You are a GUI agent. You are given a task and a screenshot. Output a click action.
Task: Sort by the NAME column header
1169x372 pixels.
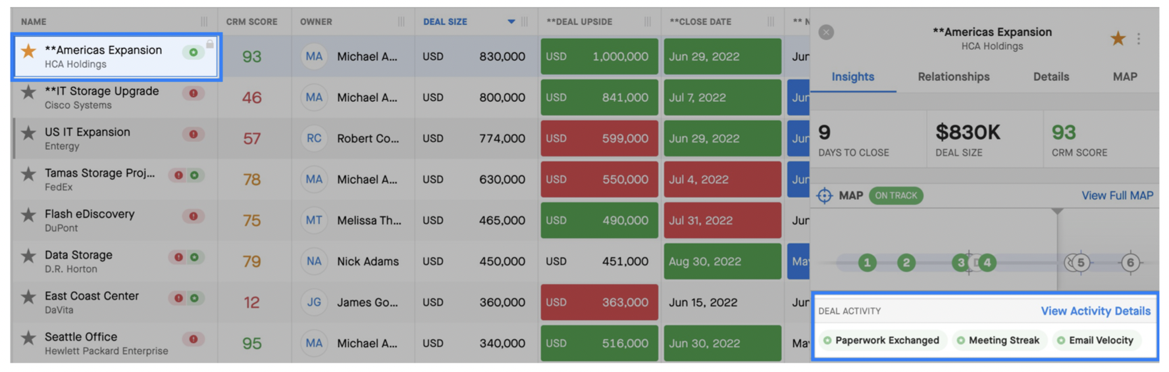[x=34, y=22]
